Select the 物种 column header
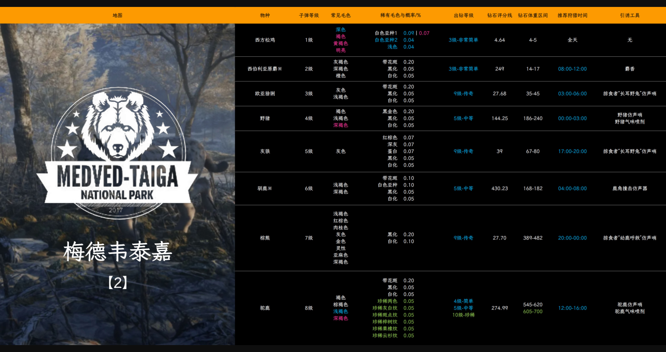 click(265, 15)
